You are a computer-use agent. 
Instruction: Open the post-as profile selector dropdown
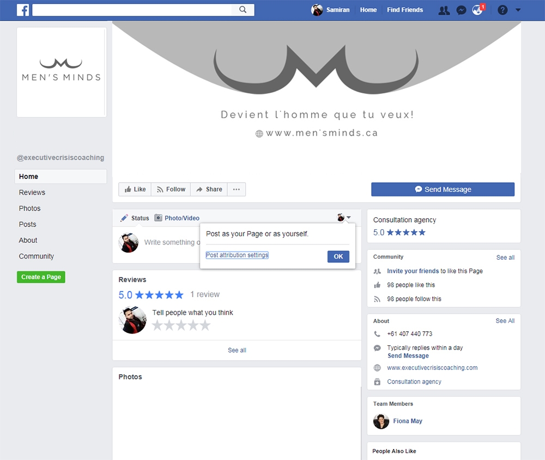tap(344, 218)
